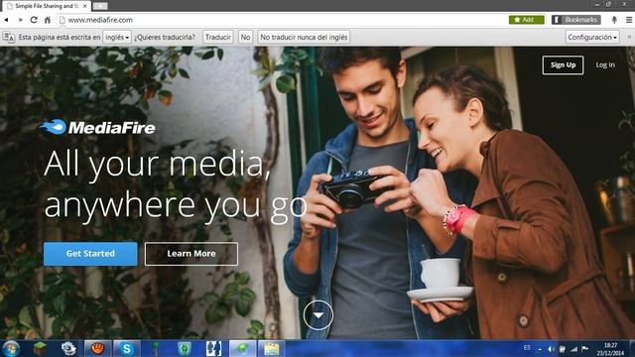The width and height of the screenshot is (635, 357).
Task: Decline translation with the No button
Action: tap(245, 38)
